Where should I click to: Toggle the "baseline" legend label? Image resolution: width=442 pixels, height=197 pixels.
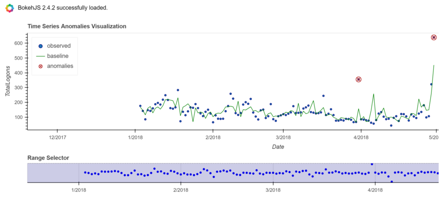point(57,56)
